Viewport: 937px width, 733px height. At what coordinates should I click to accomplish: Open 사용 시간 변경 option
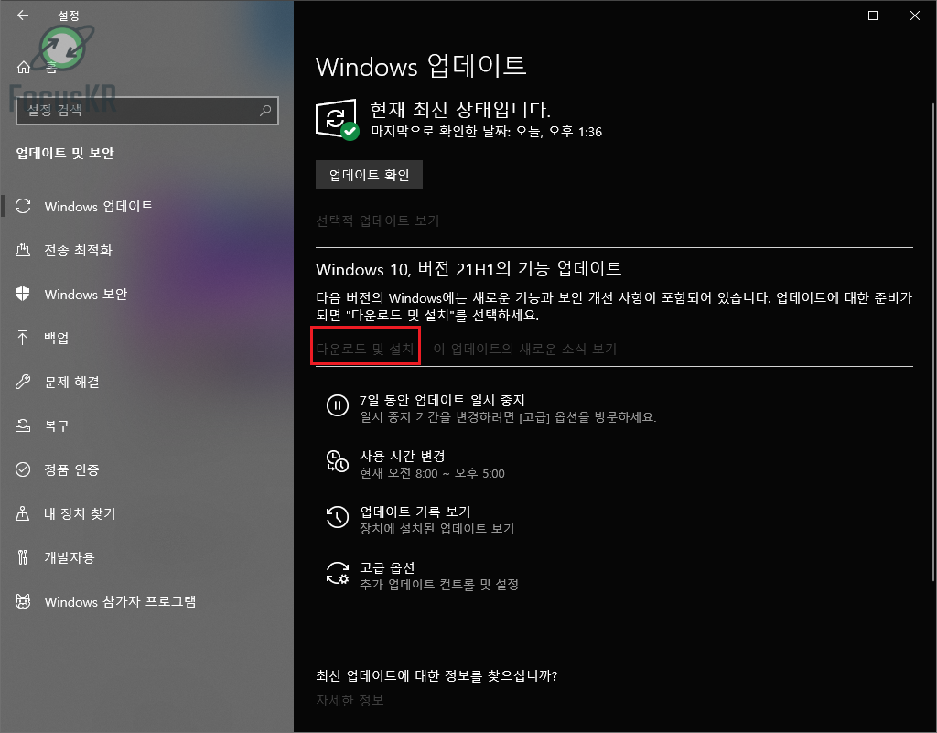point(403,456)
